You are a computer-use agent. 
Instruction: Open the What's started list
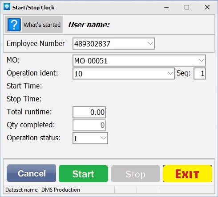34,25
